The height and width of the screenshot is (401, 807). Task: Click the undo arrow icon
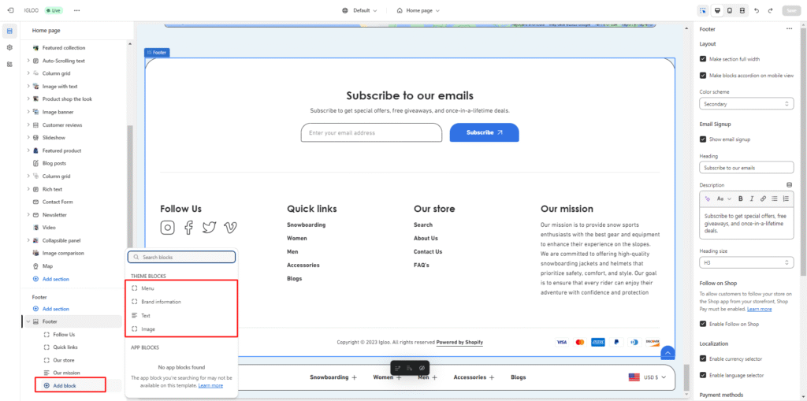[757, 10]
